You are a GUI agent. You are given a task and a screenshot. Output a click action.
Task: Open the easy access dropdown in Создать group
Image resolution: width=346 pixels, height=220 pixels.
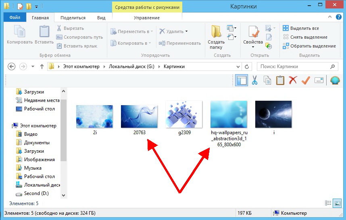[232, 37]
